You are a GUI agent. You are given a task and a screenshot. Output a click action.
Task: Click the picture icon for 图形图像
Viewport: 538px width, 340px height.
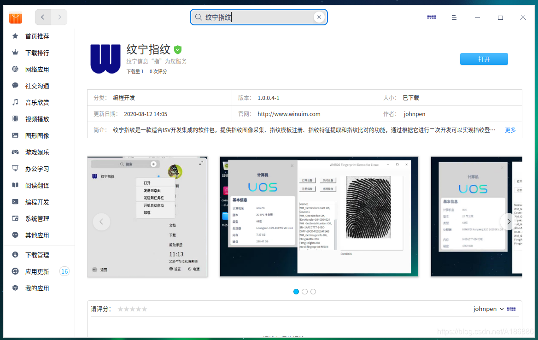coord(15,135)
